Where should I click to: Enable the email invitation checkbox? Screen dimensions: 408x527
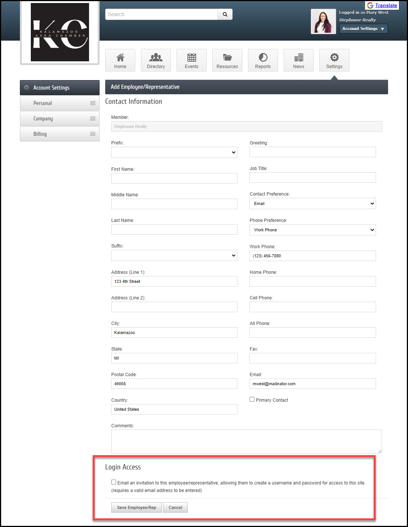click(x=114, y=482)
